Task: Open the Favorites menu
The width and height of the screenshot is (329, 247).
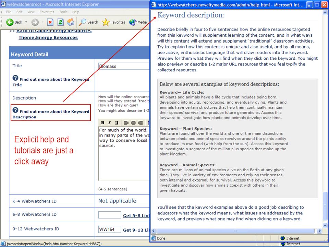Action: (47, 12)
